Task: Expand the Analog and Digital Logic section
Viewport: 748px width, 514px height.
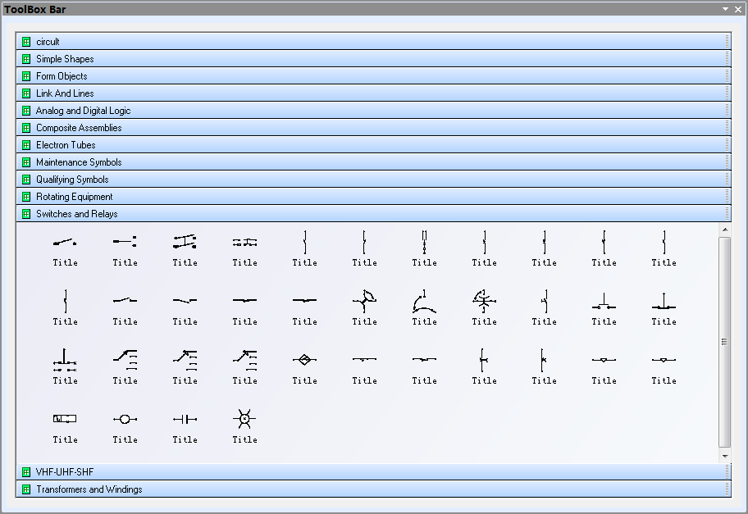Action: (83, 111)
